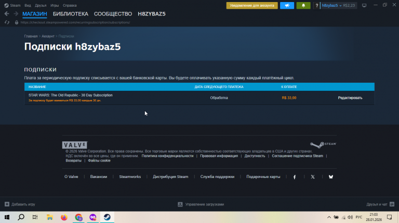Open Соглашение подписчика Steam link
Screen dimensions: 399x223
[298, 156]
